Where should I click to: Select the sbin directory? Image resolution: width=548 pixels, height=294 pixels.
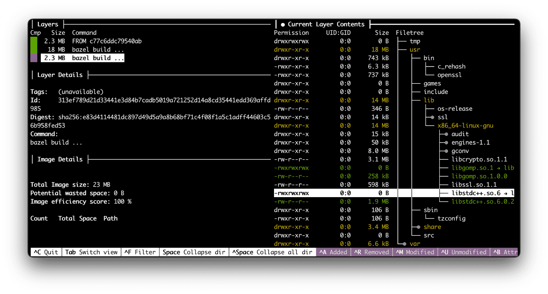(x=431, y=210)
